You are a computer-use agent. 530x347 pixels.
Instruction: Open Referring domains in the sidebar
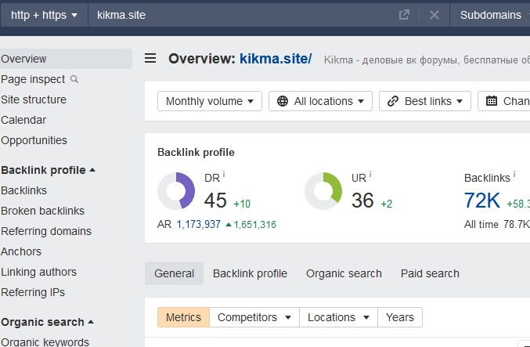(46, 231)
